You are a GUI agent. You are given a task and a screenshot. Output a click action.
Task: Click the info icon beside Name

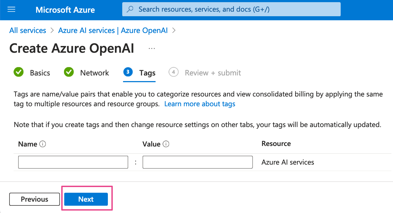[x=43, y=144]
